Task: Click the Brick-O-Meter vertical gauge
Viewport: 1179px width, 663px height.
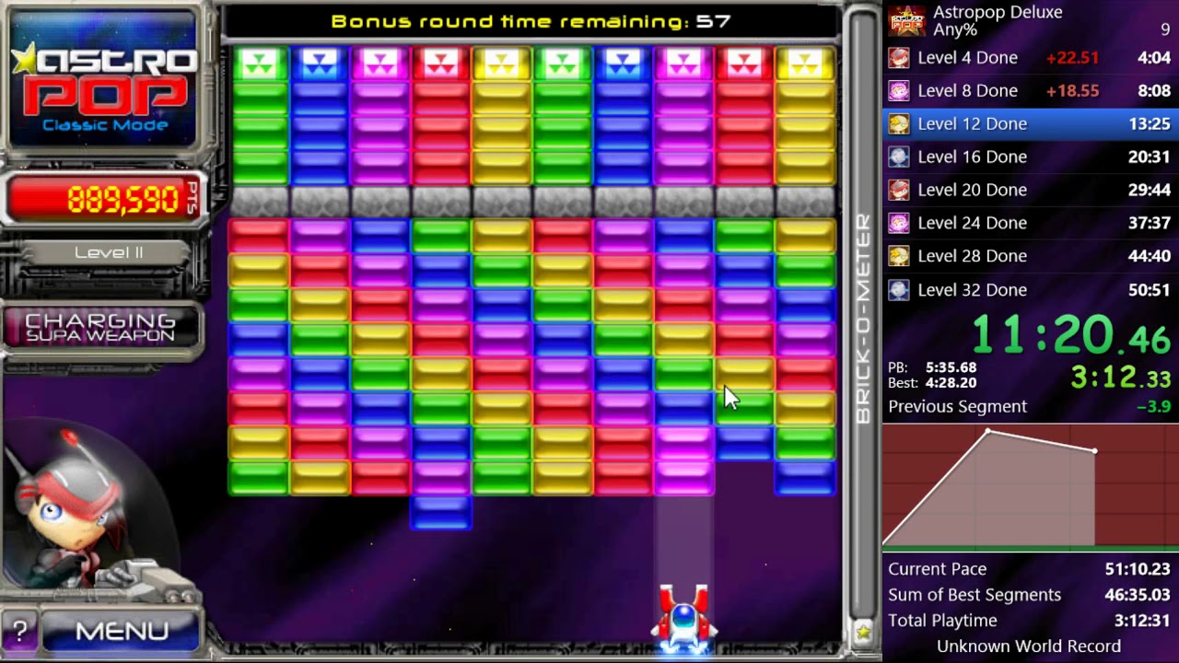Action: 863,318
